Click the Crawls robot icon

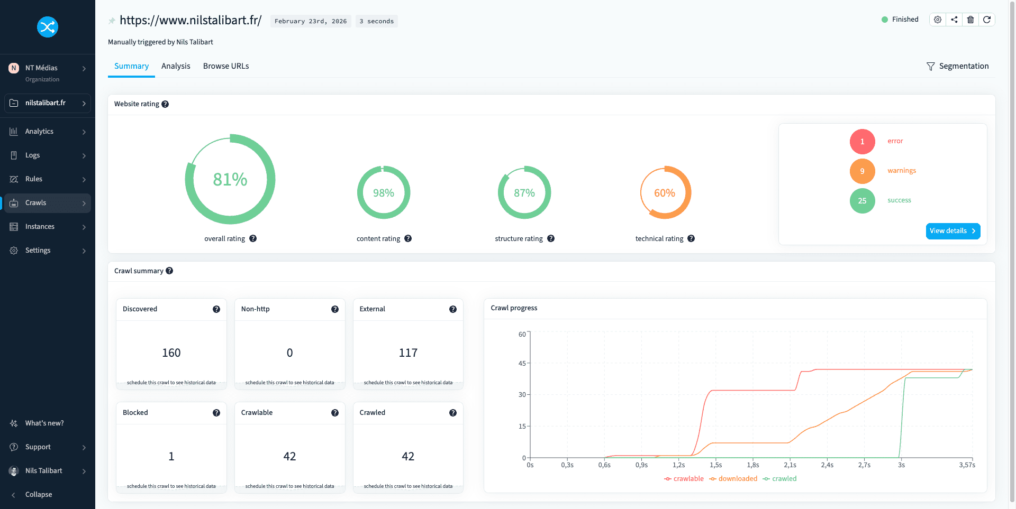[14, 203]
